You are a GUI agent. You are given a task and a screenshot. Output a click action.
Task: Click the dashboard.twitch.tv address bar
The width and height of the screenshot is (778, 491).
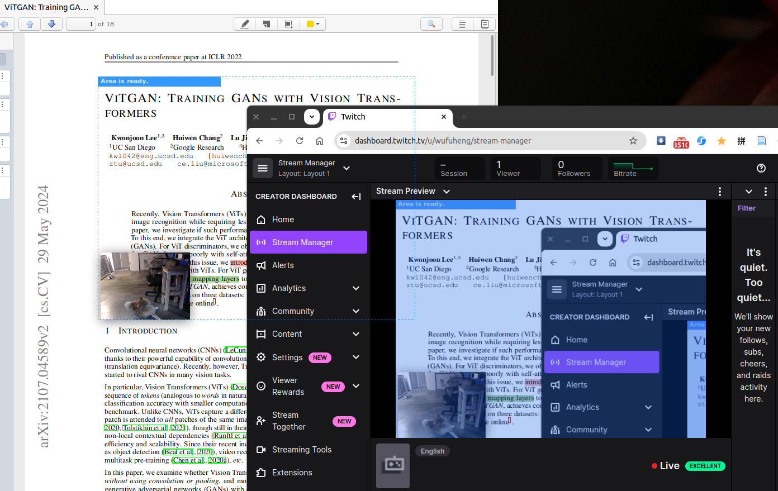click(x=490, y=141)
